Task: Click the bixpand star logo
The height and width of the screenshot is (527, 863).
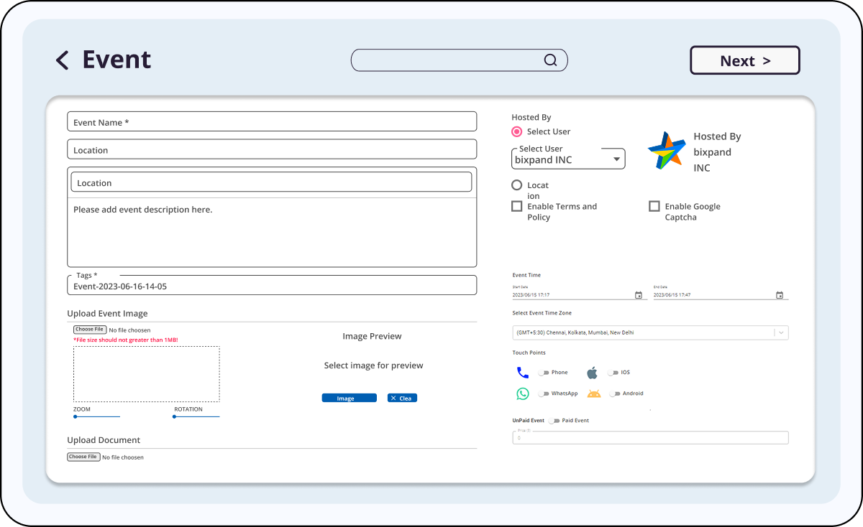Action: [x=667, y=151]
